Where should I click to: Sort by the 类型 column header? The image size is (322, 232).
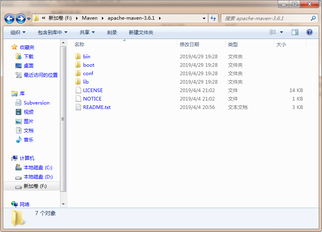233,45
